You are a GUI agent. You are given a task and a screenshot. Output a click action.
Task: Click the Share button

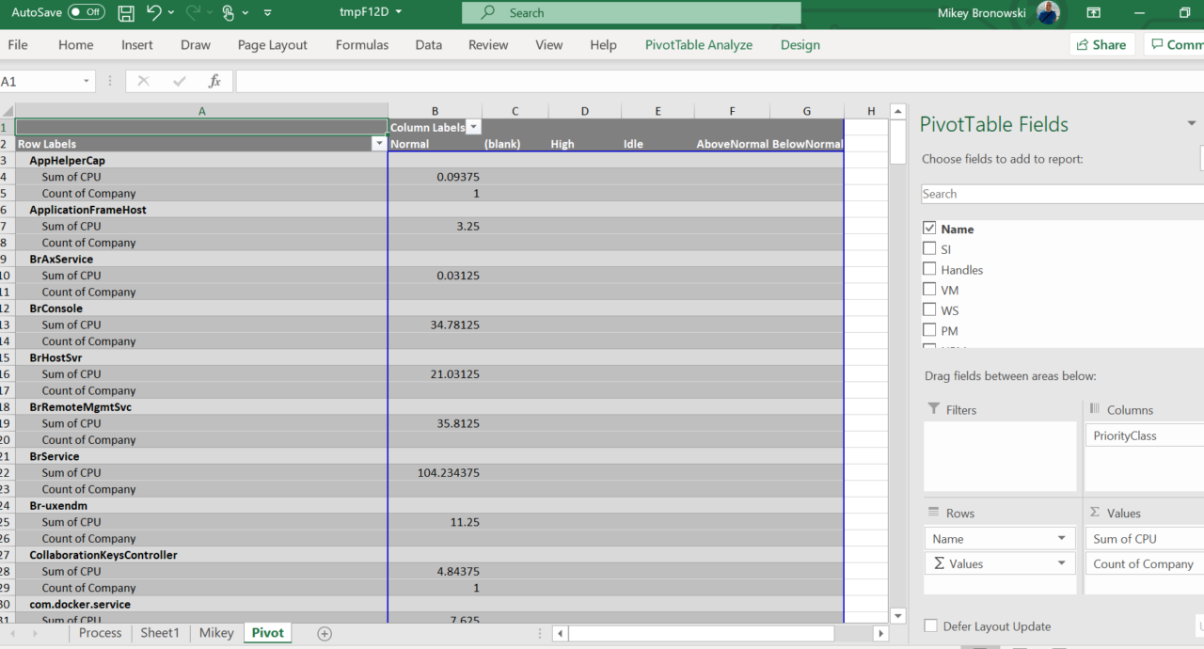(1101, 44)
